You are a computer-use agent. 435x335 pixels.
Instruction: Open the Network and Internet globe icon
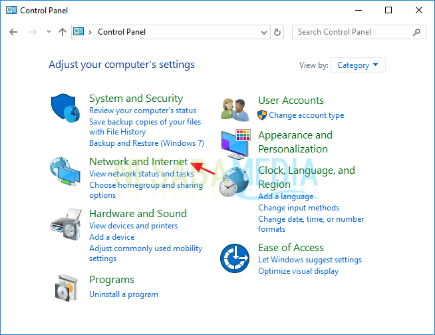67,173
